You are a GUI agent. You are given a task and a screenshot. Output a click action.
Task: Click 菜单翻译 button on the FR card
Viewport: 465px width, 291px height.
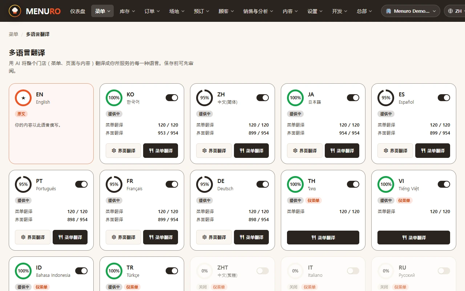click(x=161, y=237)
